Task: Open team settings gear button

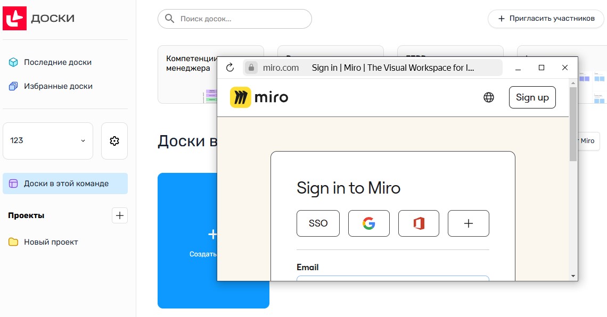Action: (x=114, y=141)
